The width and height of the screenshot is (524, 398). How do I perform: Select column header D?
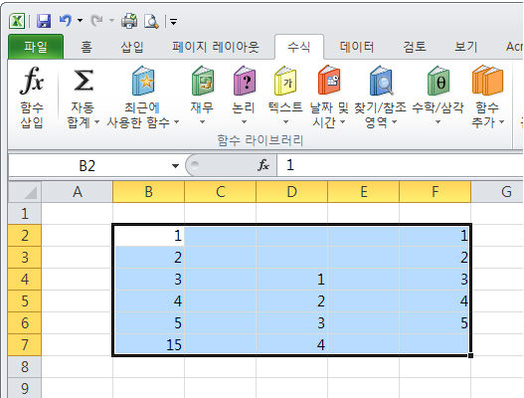(291, 192)
